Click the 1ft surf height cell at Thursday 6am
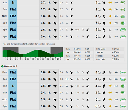 [13, 86]
